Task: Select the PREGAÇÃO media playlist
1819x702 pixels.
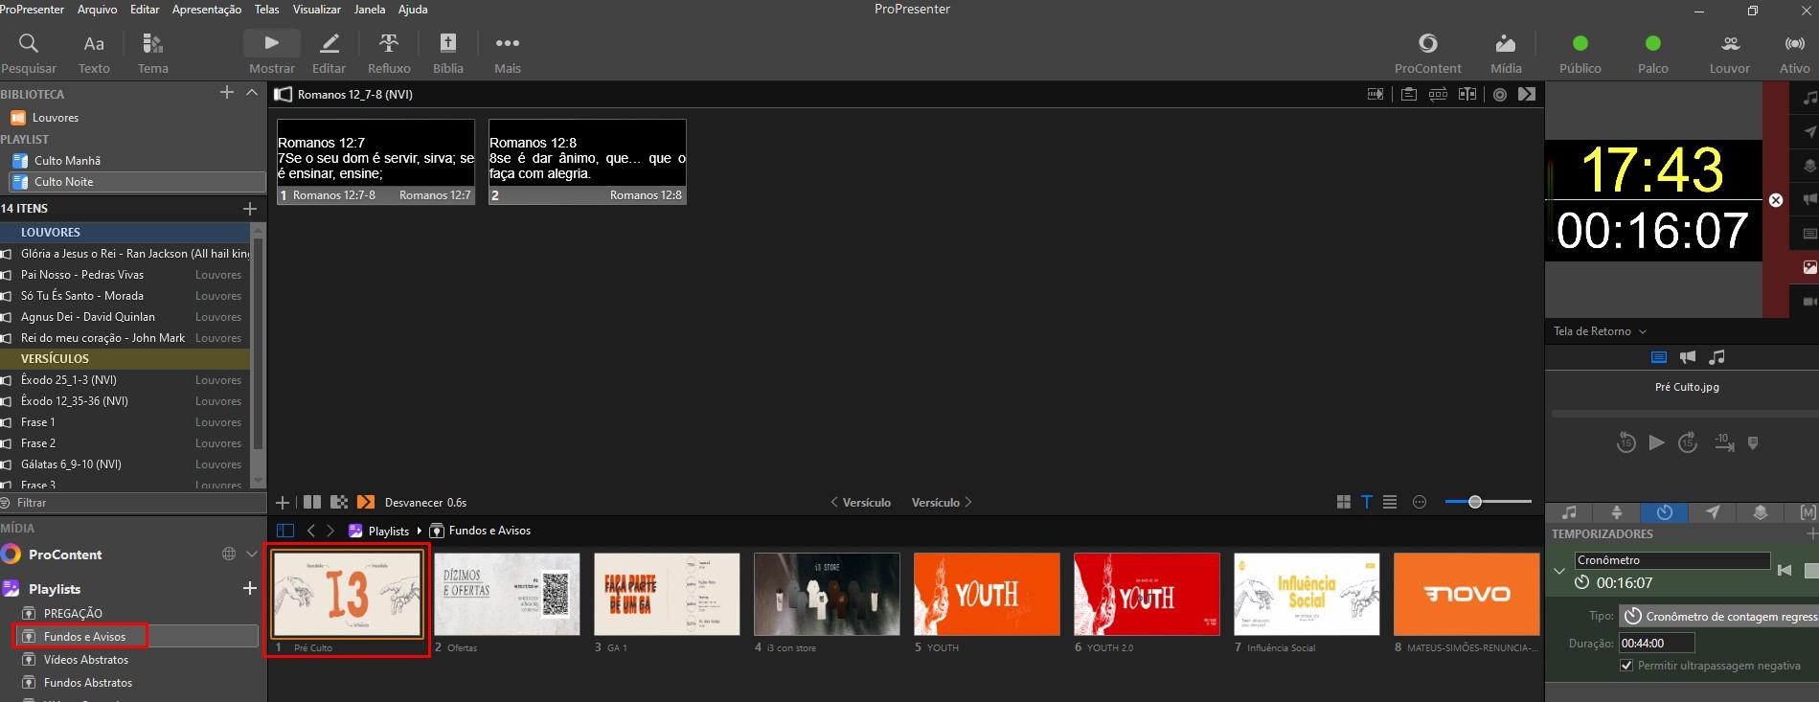Action: [x=73, y=613]
